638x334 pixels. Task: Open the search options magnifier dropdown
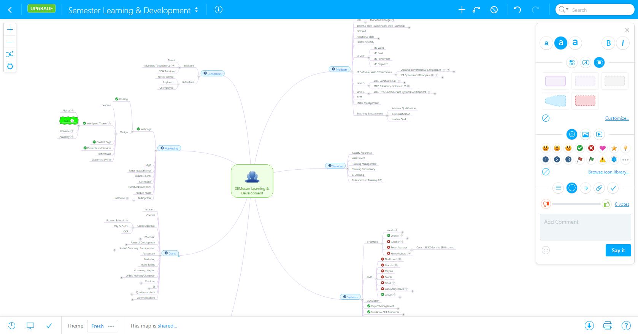coord(563,10)
